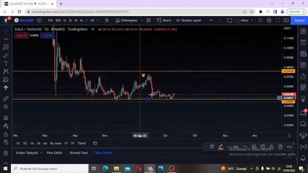Select the arrow icons tool
Image resolution: width=308 pixels, height=173 pixels.
6,87
